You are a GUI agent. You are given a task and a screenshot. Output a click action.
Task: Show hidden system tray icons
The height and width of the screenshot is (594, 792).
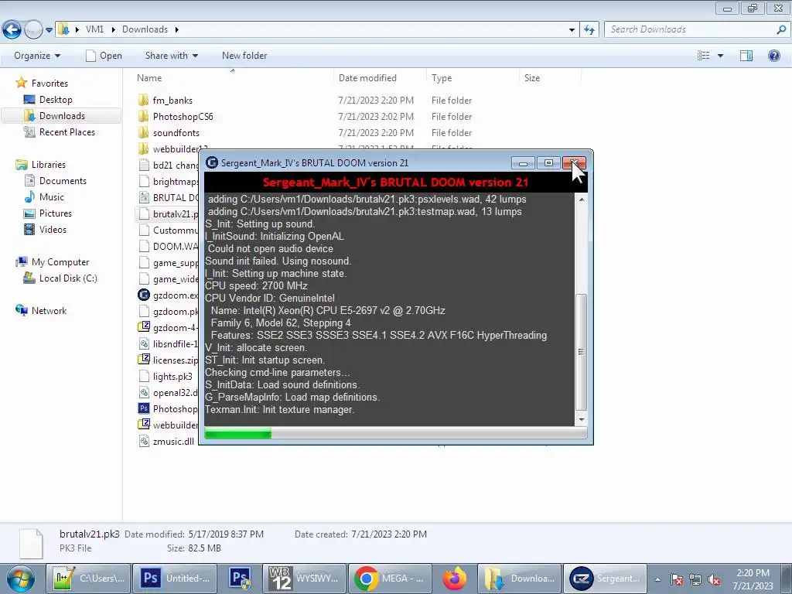click(x=657, y=579)
